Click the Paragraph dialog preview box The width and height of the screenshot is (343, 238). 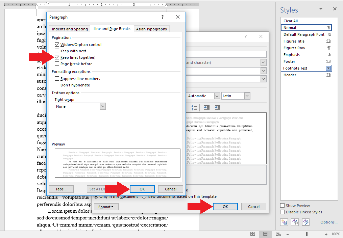(x=118, y=163)
